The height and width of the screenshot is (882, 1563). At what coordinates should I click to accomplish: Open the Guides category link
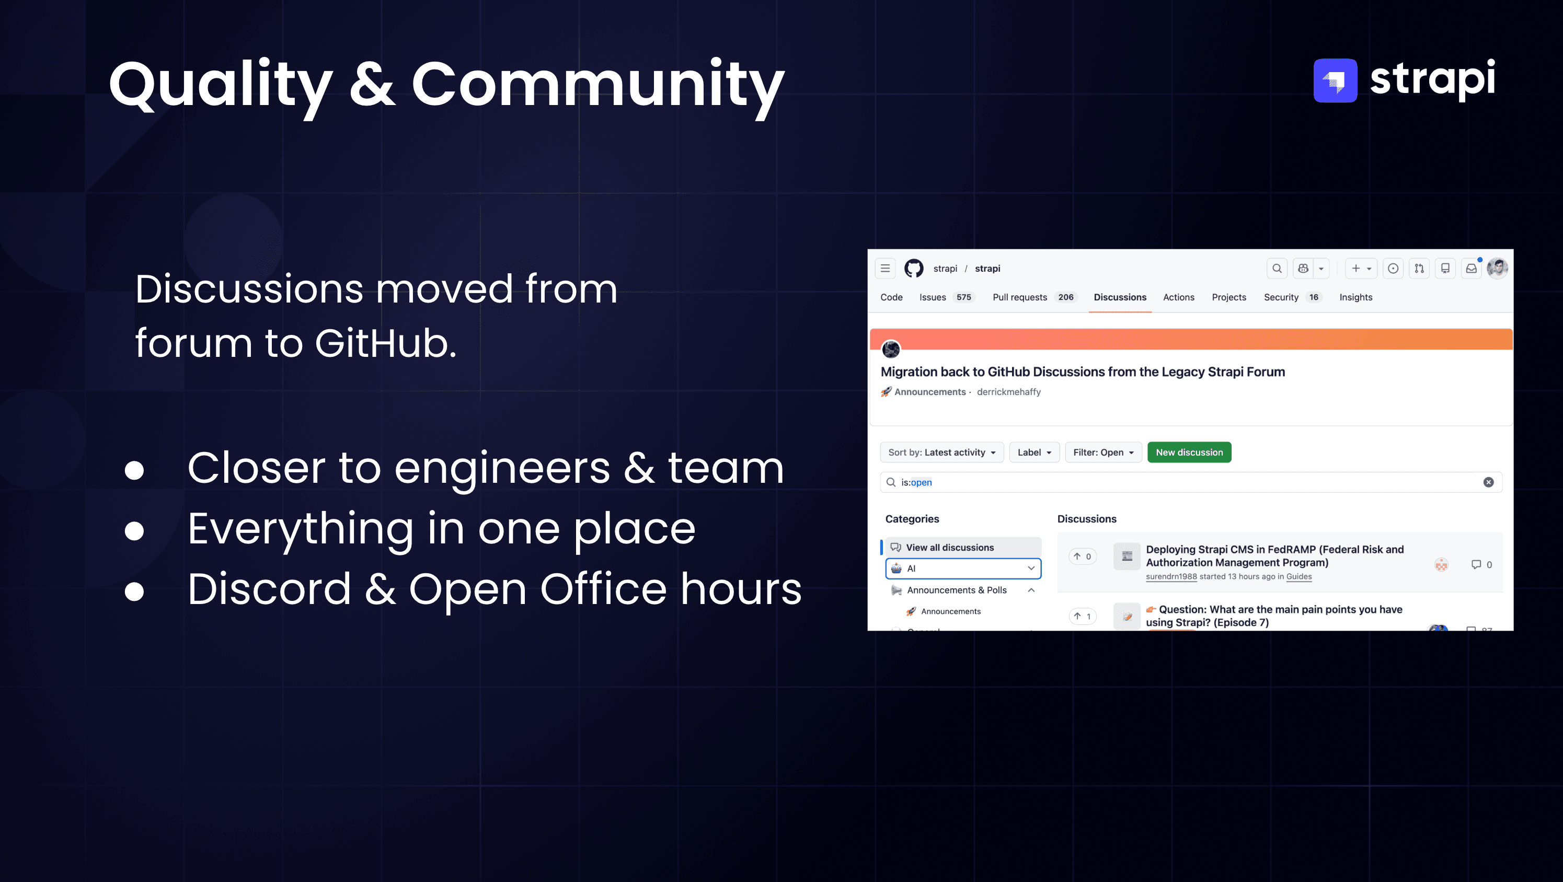[1298, 577]
